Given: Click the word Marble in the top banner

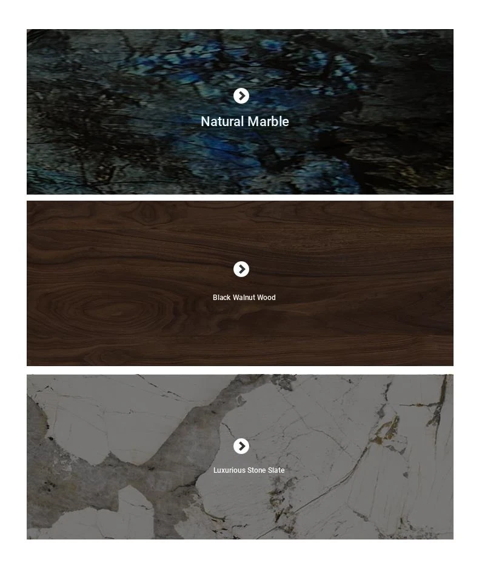Looking at the screenshot, I should pyautogui.click(x=267, y=122).
